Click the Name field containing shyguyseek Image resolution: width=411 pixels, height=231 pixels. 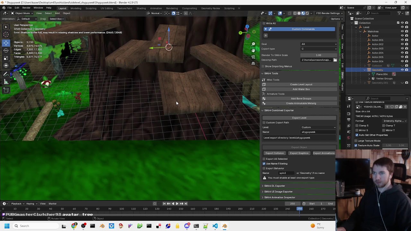pyautogui.click(x=319, y=132)
